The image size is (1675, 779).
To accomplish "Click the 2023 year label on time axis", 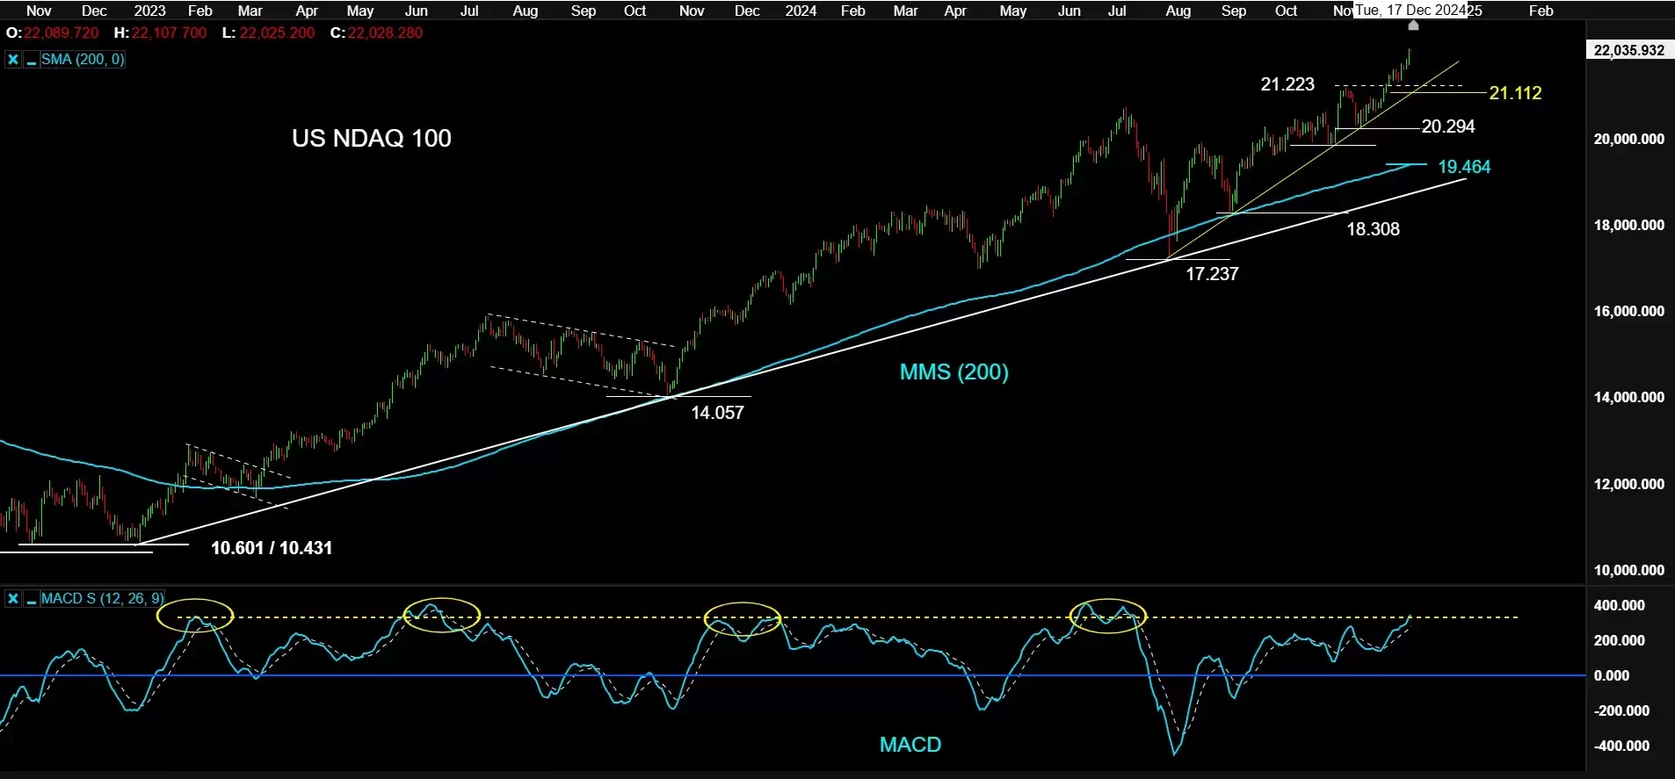I will (x=149, y=11).
